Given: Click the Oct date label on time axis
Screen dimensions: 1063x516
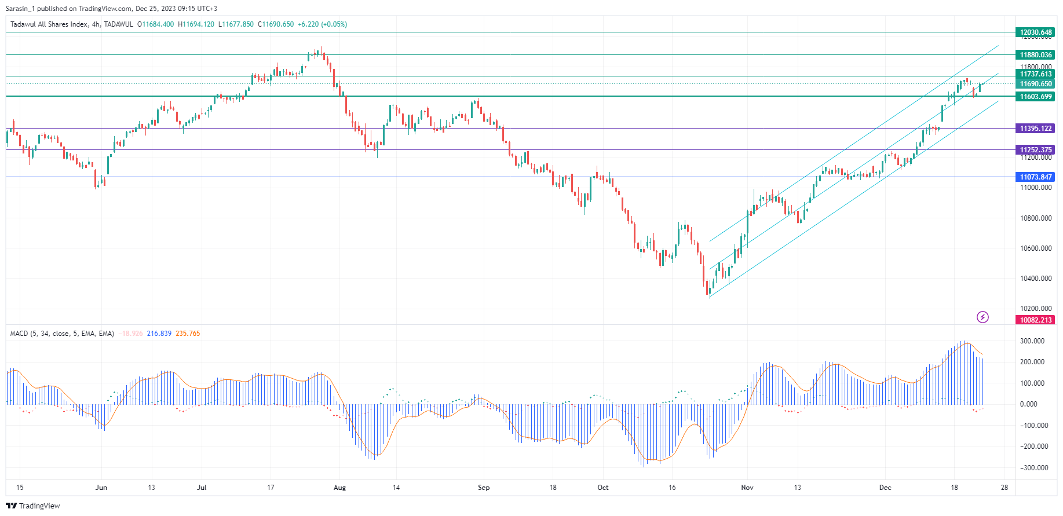Looking at the screenshot, I should tap(603, 488).
